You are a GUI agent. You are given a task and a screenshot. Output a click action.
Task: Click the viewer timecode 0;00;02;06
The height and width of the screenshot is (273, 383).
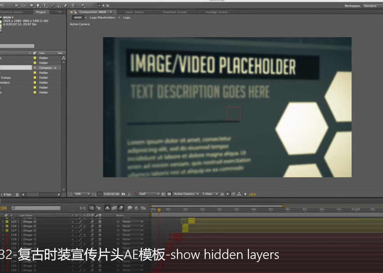click(x=111, y=194)
